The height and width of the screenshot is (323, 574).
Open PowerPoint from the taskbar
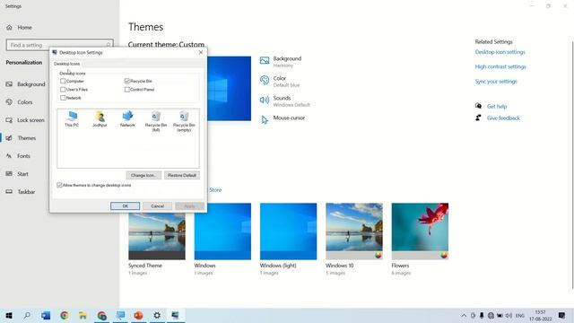pyautogui.click(x=138, y=315)
